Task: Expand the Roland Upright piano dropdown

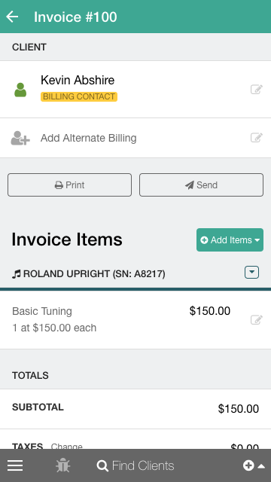Action: tap(251, 273)
